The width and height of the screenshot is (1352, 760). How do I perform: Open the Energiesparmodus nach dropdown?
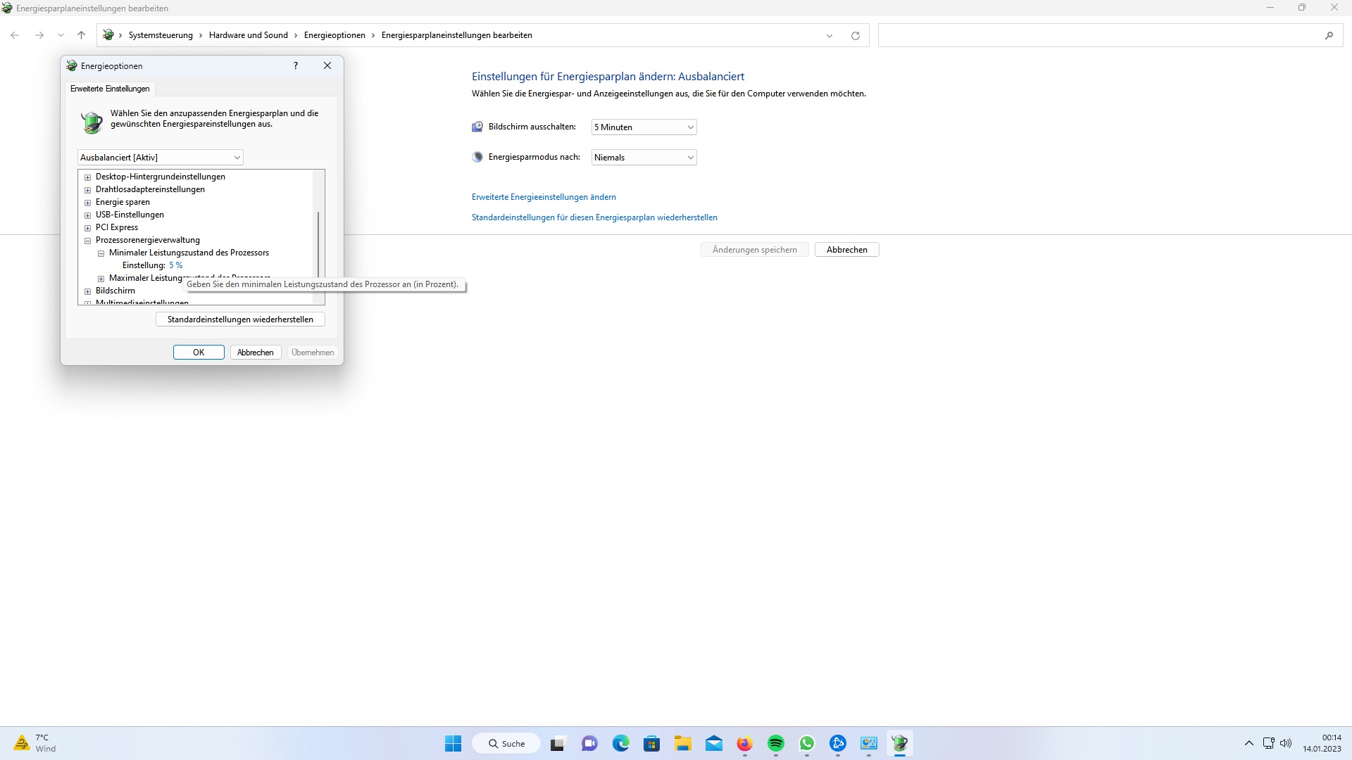tap(644, 158)
